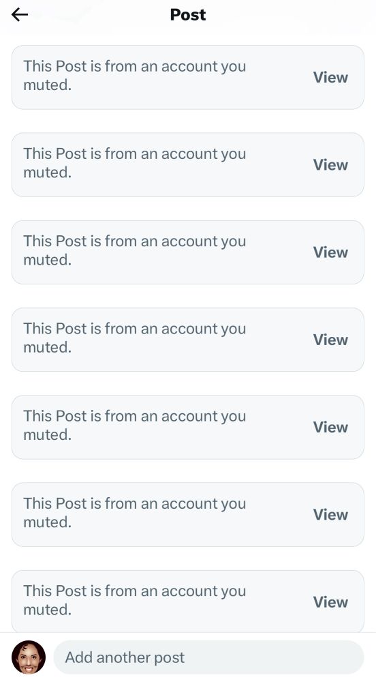376x682 pixels.
Task: Tap View on the third muted post
Action: pos(330,252)
